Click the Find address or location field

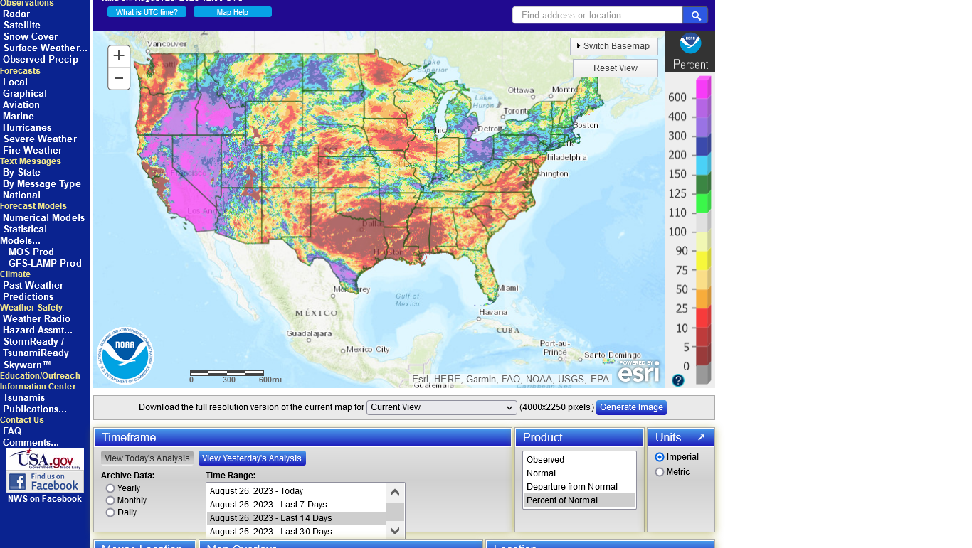[597, 16]
